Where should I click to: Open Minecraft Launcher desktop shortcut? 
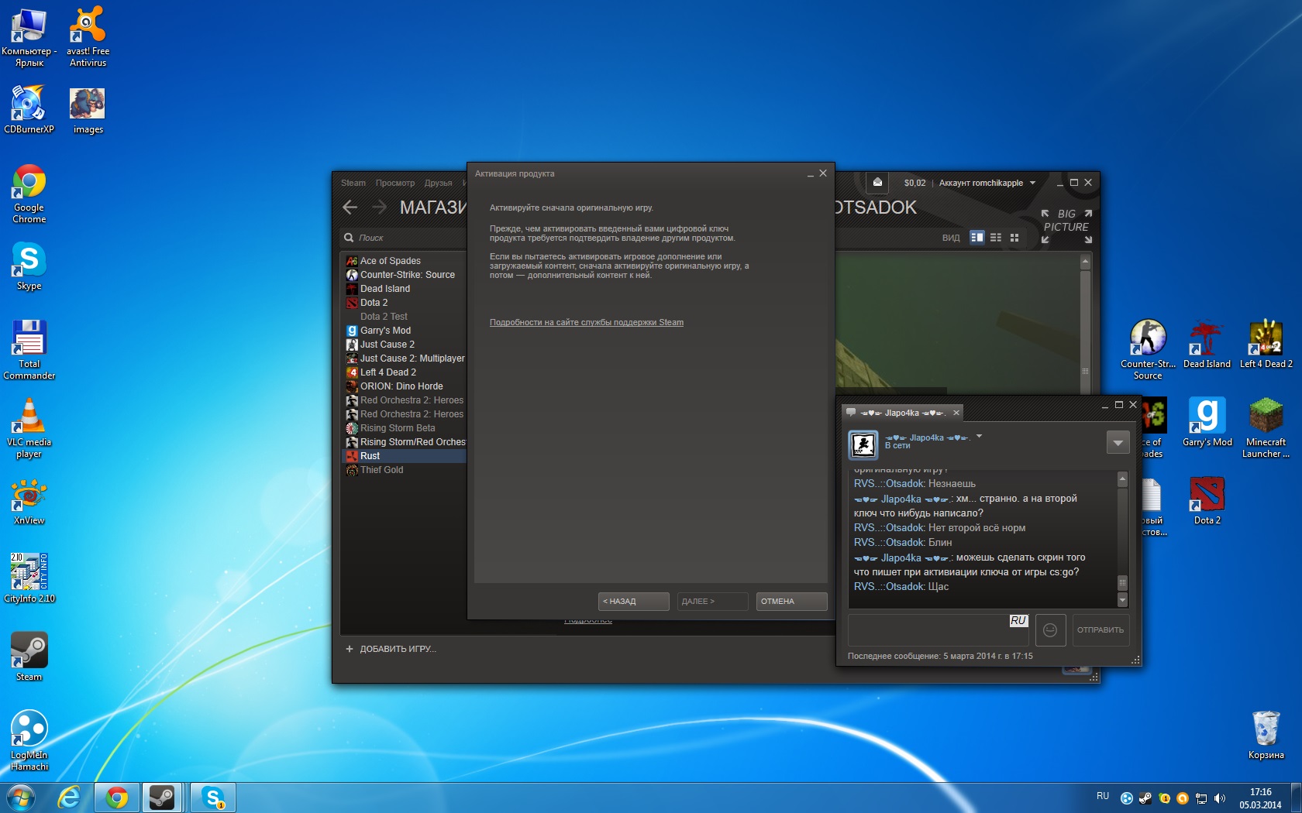coord(1266,427)
